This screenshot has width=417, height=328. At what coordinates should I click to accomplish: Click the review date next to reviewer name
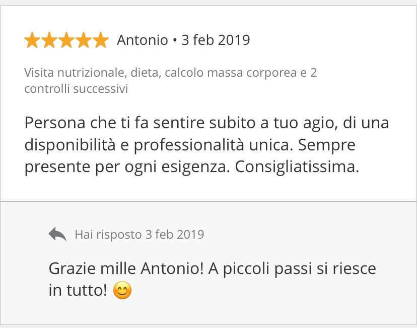[216, 40]
